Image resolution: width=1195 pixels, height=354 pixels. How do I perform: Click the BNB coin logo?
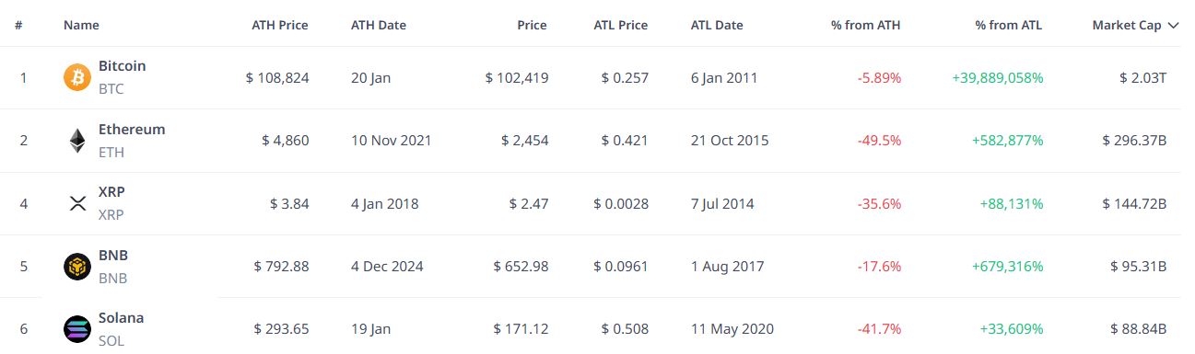coord(77,267)
